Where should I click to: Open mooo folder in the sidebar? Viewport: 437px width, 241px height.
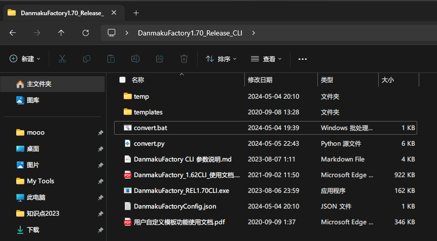tap(53, 133)
